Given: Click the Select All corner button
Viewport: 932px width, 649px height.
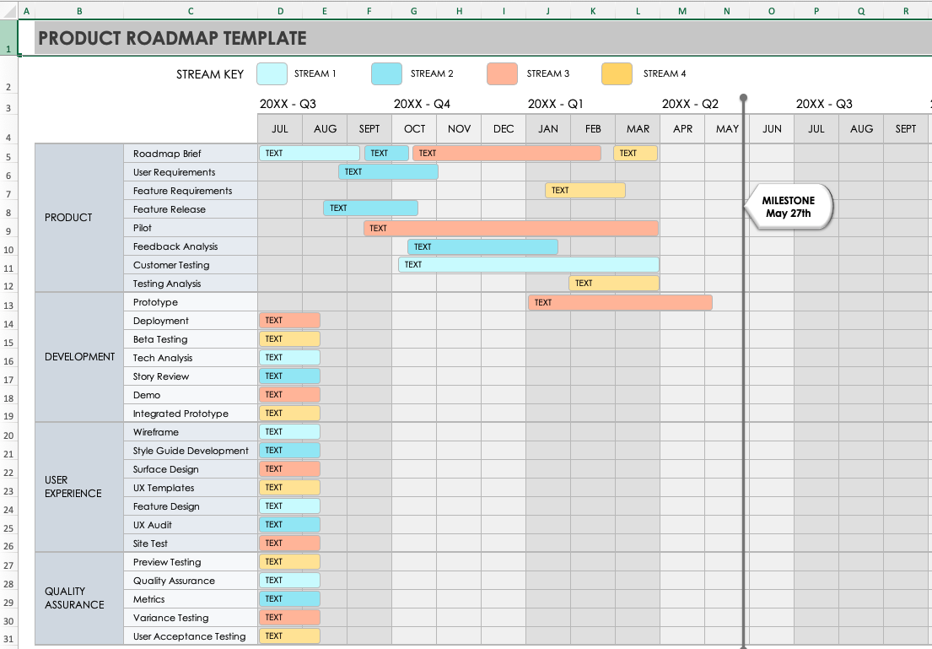Looking at the screenshot, I should pos(8,11).
